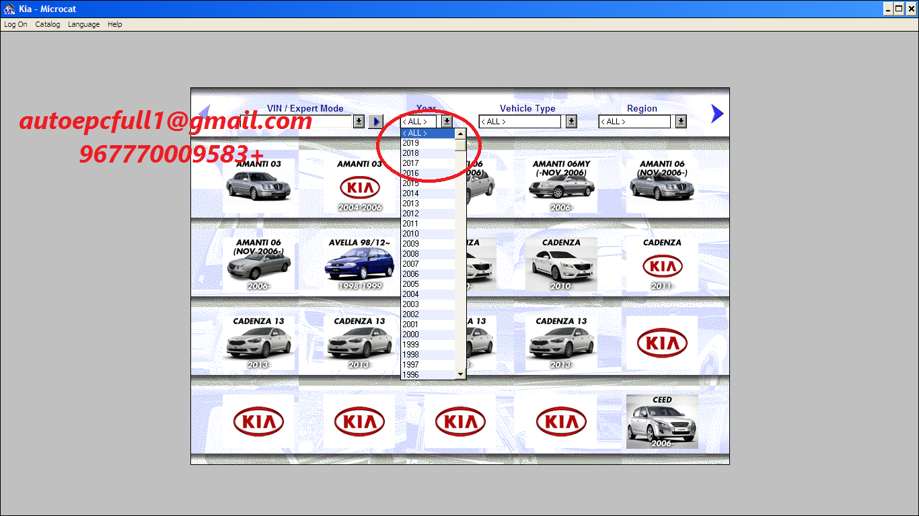
Task: Pick 2008 in the year list
Action: click(428, 254)
